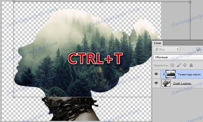
Task: Click the clipping mask arrow on Туман-над-лесом layer
Action: coord(164,74)
